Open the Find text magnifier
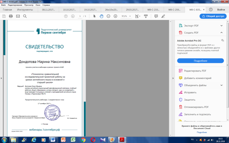Screen dimensions: 229x143 pyautogui.click(x=25, y=16)
